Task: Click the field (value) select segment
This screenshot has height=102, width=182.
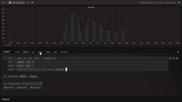Action: (21, 62)
